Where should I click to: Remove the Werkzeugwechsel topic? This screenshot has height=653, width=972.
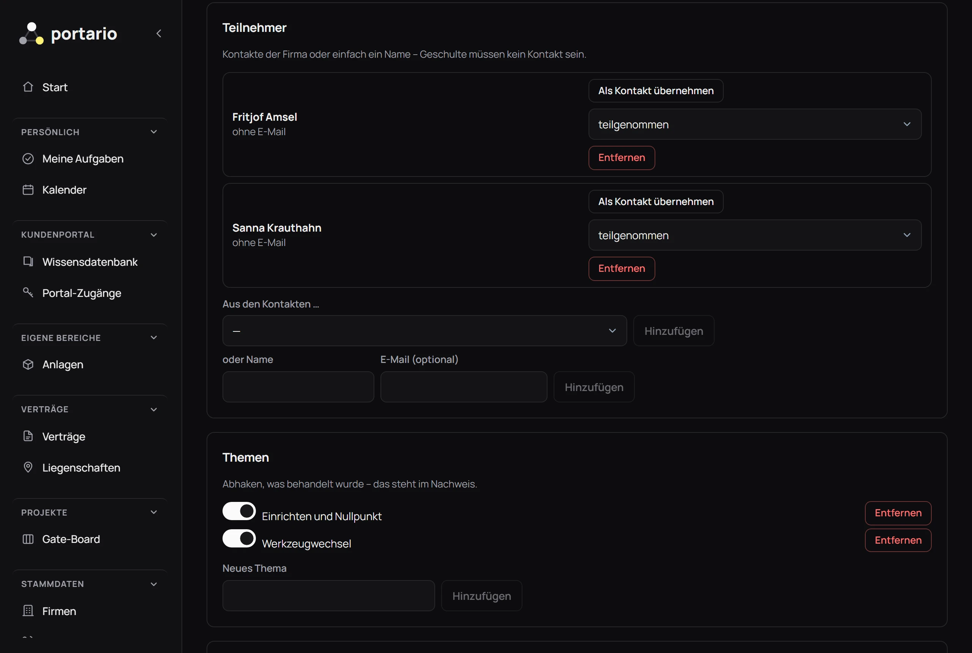[898, 540]
